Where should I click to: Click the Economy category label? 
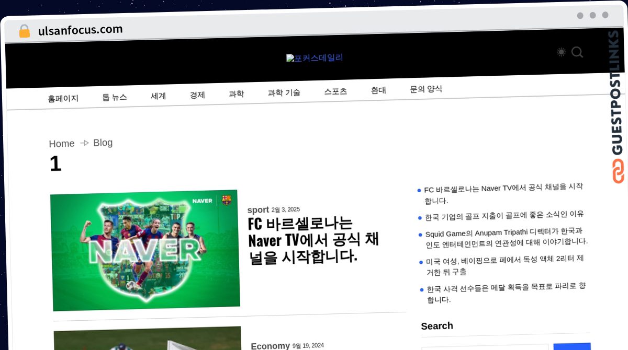[270, 346]
